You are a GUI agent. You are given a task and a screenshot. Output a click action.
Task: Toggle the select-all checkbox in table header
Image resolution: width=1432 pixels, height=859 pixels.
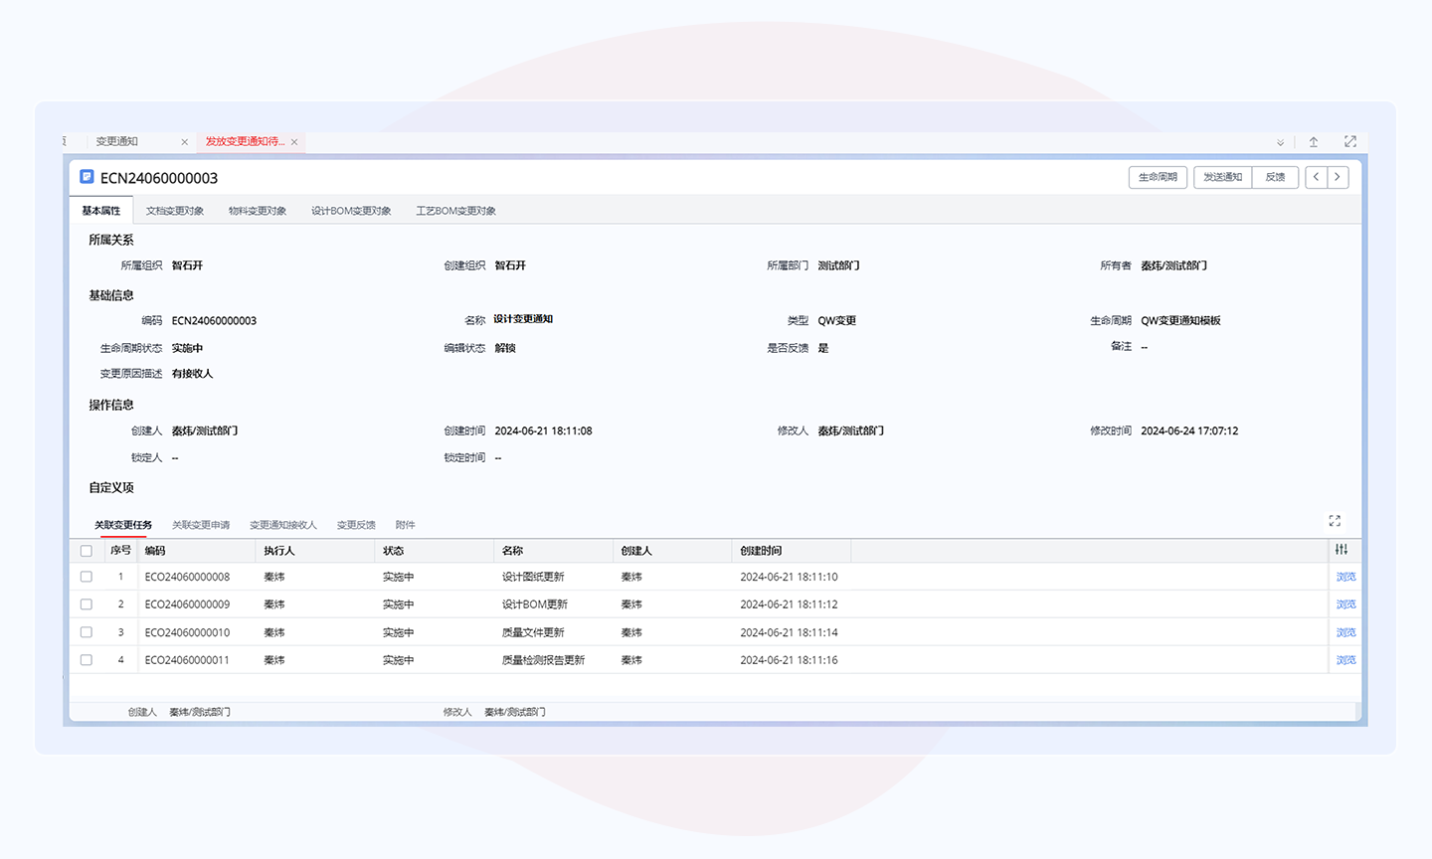point(87,551)
